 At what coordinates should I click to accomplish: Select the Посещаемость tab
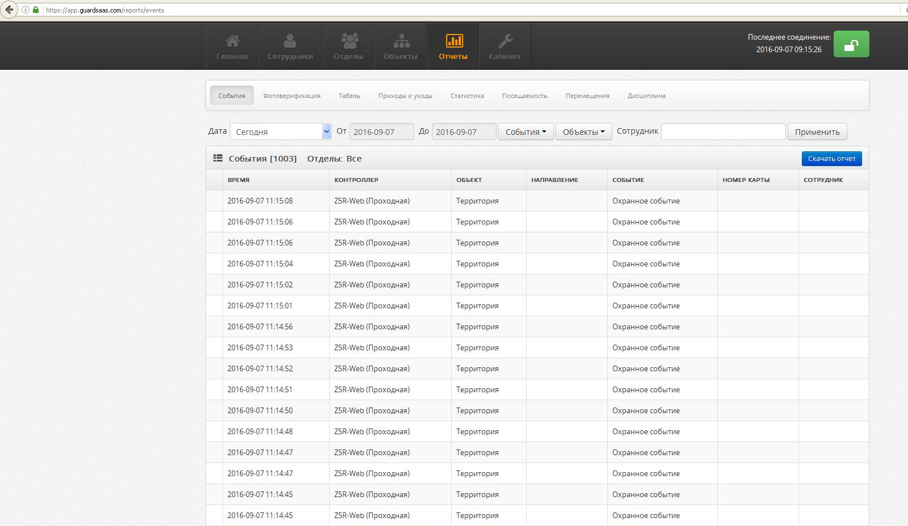[524, 96]
